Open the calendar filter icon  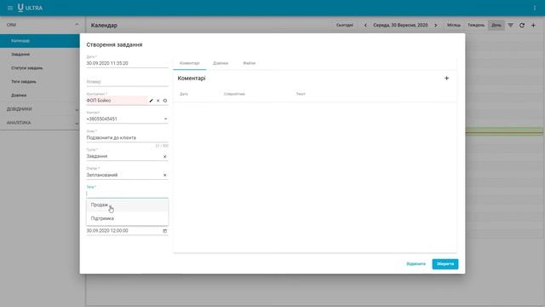coord(511,25)
